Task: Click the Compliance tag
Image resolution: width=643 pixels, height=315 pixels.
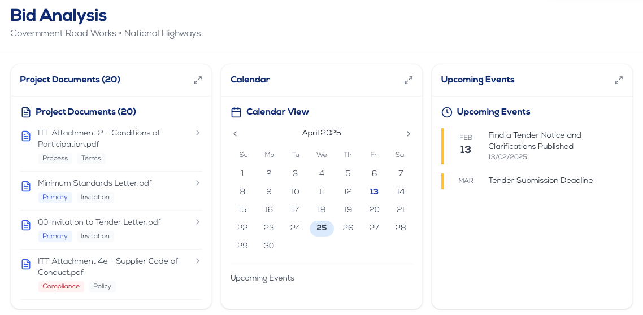Action: 61,286
